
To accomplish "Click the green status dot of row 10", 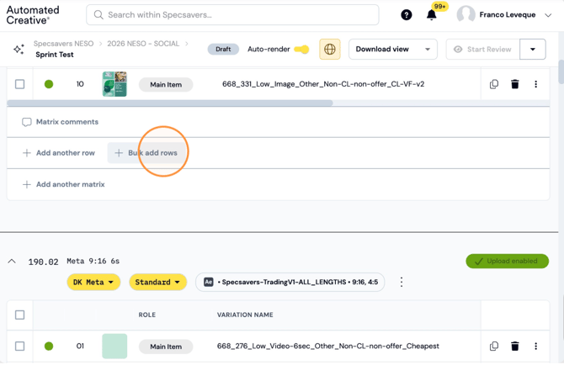I will [49, 84].
